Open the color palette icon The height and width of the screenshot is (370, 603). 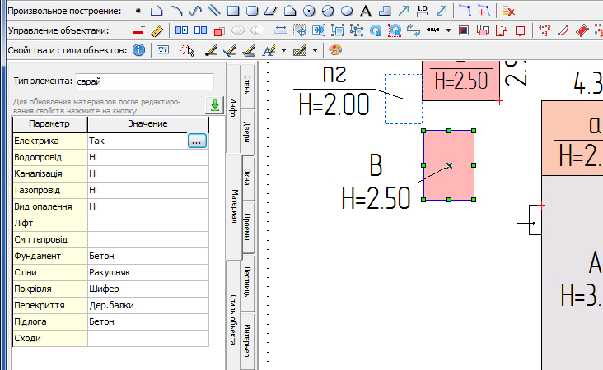[334, 50]
